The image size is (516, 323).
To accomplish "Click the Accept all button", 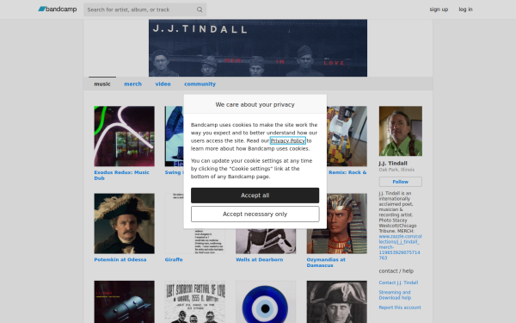I will (x=255, y=196).
